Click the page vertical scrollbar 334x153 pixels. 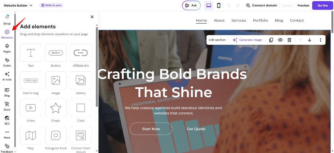coord(332,23)
